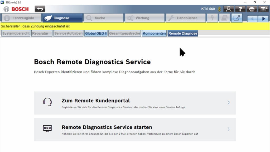Click the Nehmen Sie mit Ihrer Sitzungs-ID text
Image resolution: width=270 pixels, height=152 pixels.
pyautogui.click(x=130, y=134)
